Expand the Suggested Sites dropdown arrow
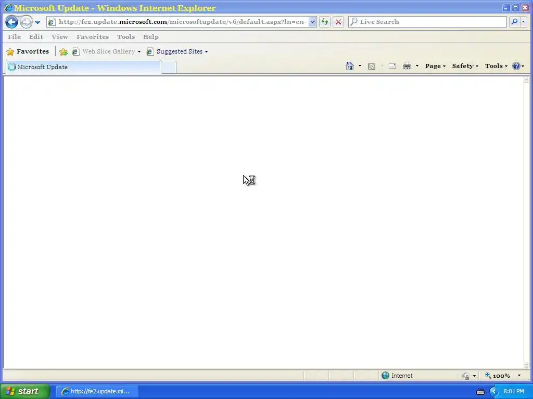Image resolution: width=533 pixels, height=399 pixels. pyautogui.click(x=206, y=52)
